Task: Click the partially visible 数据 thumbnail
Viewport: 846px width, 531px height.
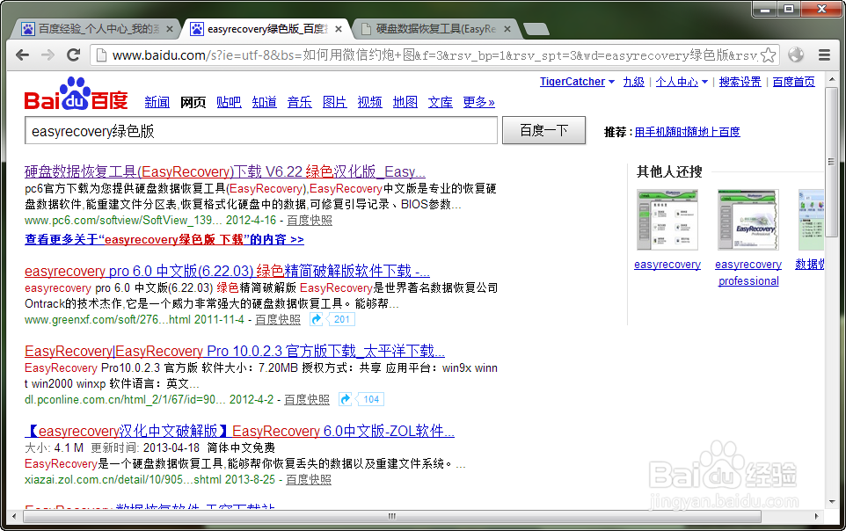Action: (811, 220)
